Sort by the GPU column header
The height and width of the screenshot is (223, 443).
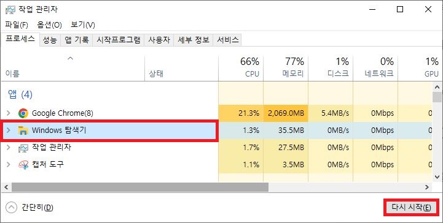[420, 69]
